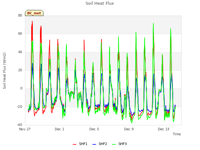Click the red SHF1 legend color marker

(x=74, y=144)
